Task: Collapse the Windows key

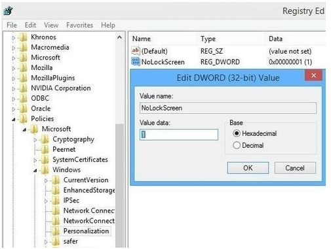Action: tap(35, 171)
